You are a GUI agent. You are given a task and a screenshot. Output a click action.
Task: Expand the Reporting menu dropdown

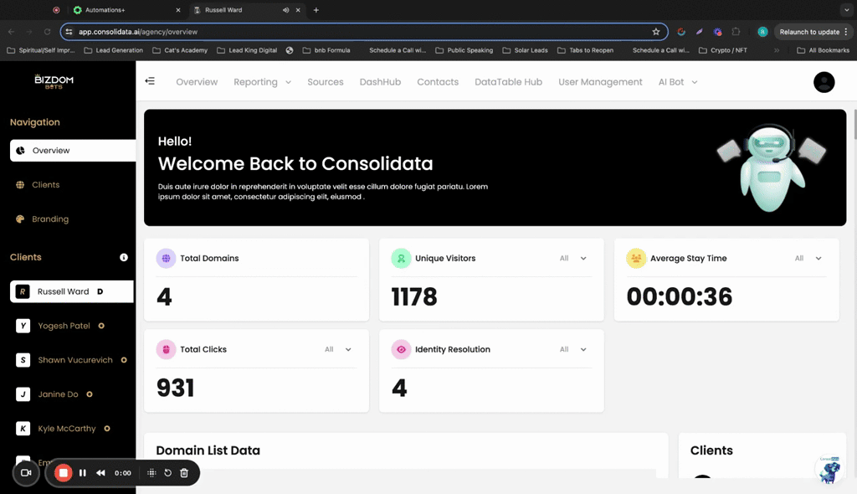[262, 82]
